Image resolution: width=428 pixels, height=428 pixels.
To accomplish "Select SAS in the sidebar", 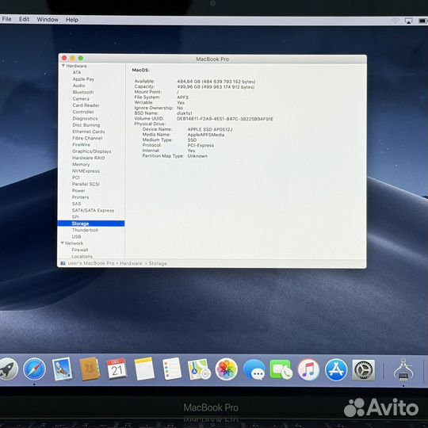I will pos(76,204).
